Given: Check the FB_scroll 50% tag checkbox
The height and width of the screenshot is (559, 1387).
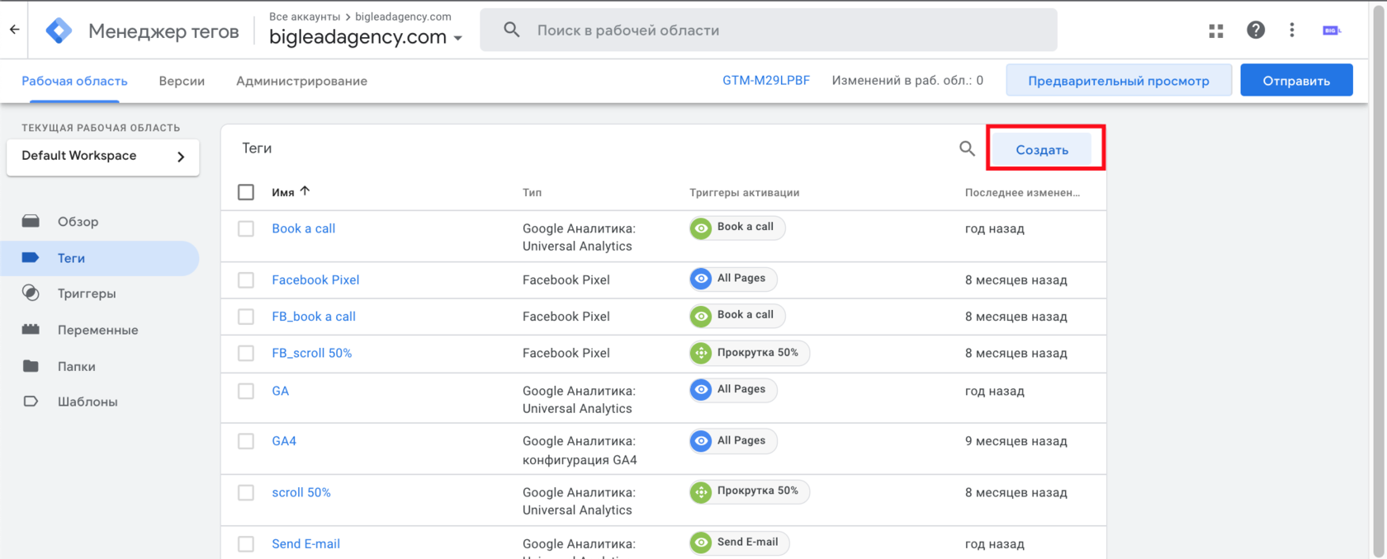Looking at the screenshot, I should click(x=246, y=353).
